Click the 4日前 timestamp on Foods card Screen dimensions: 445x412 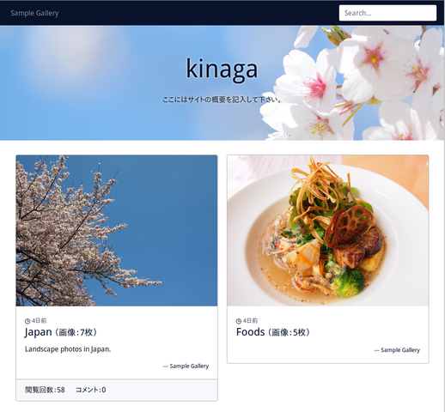250,321
